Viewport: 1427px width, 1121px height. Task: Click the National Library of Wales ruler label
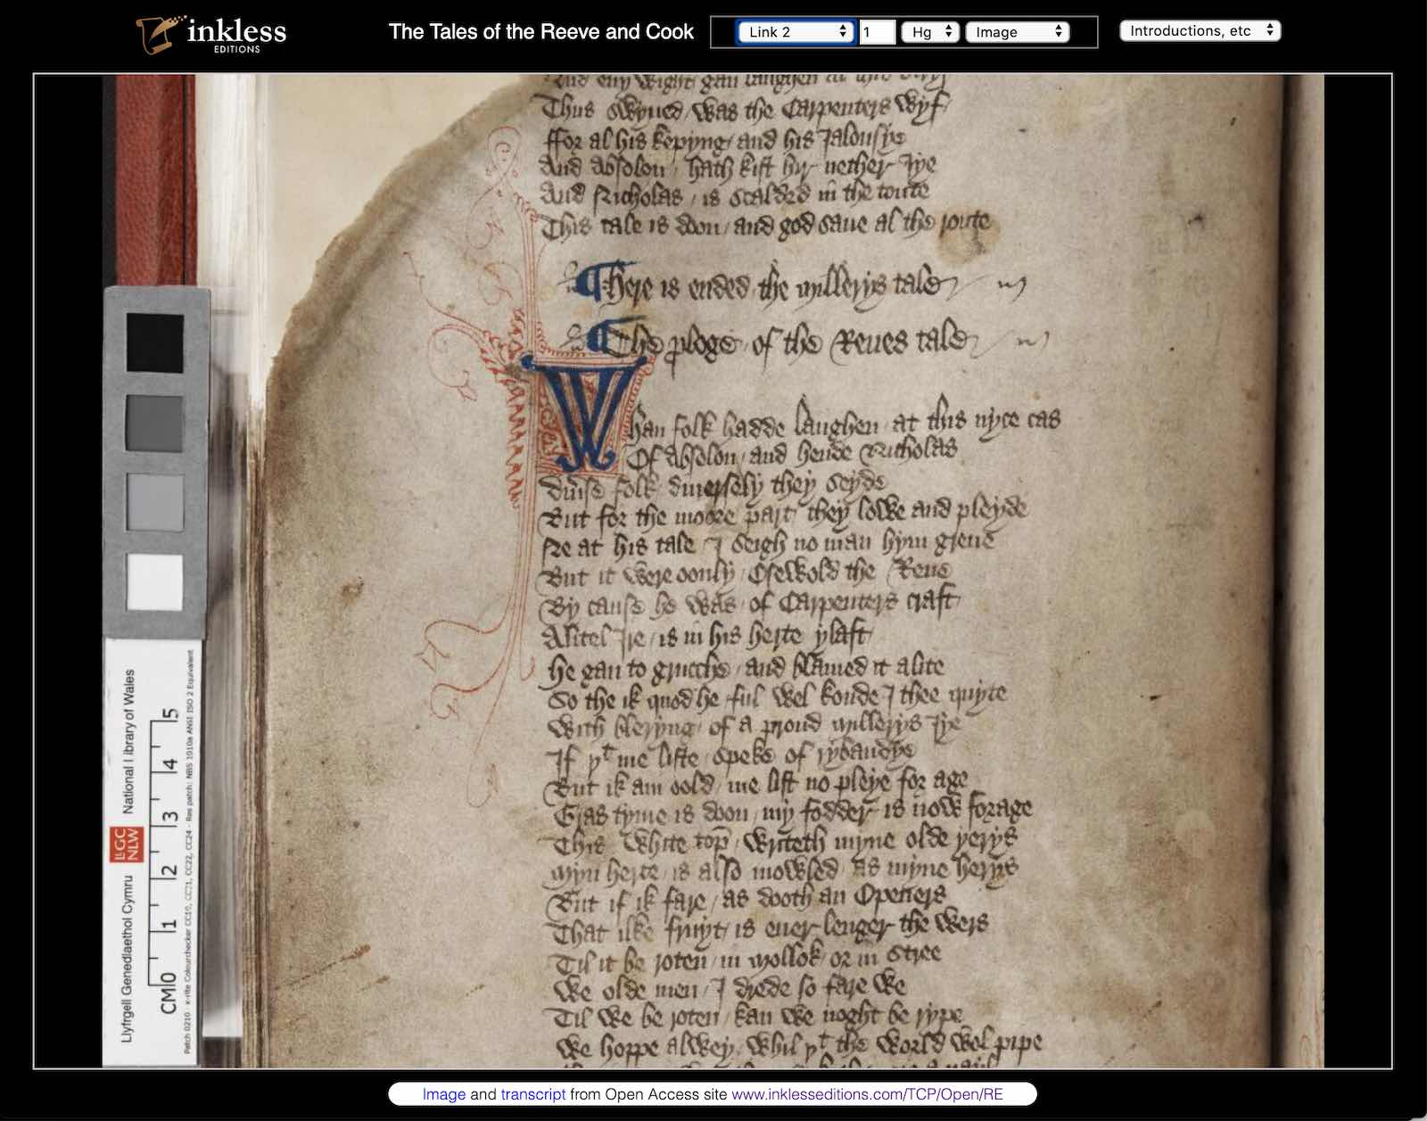[x=128, y=740]
